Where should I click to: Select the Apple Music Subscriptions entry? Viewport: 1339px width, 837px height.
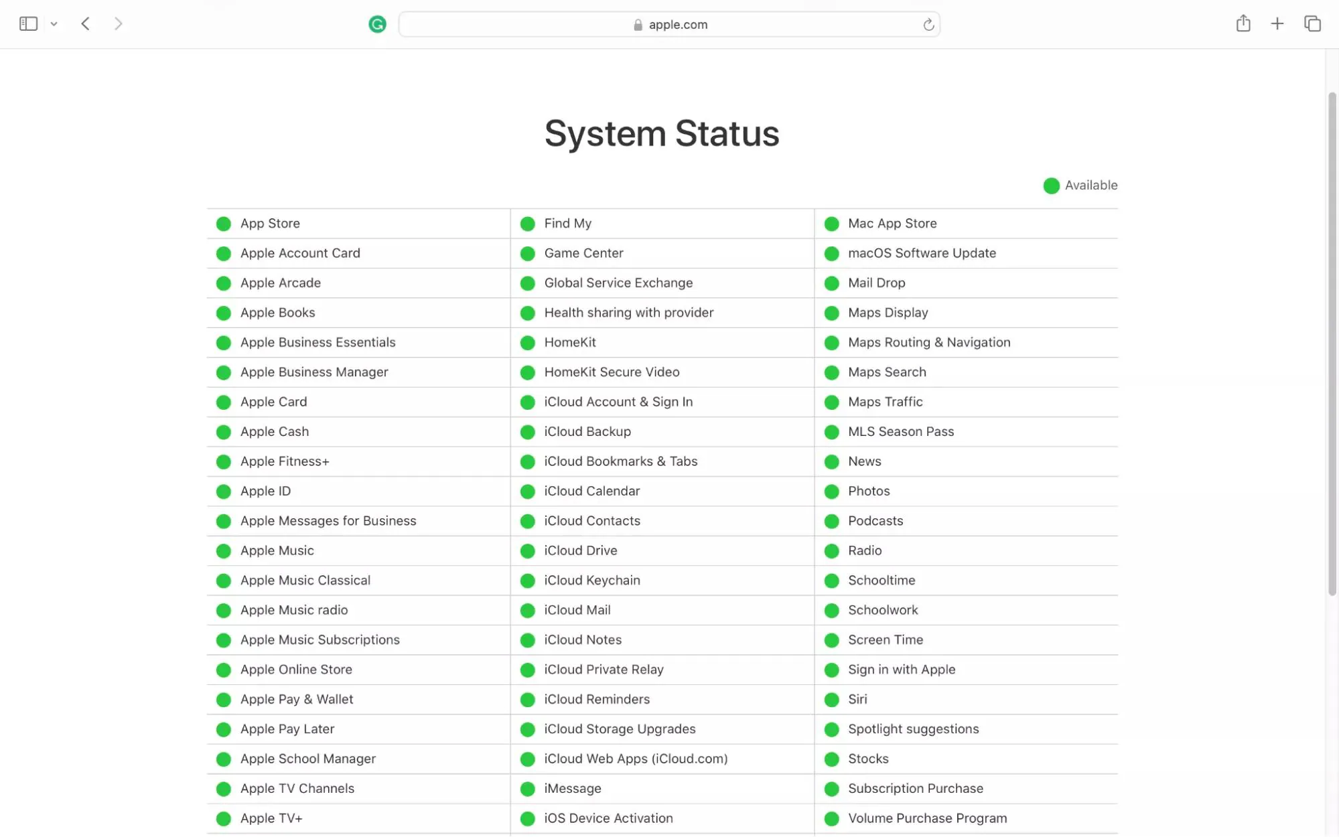click(x=320, y=640)
